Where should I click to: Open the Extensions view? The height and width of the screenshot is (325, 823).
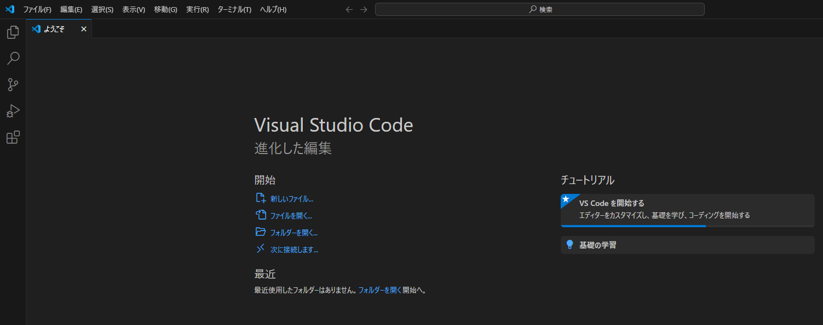[12, 137]
